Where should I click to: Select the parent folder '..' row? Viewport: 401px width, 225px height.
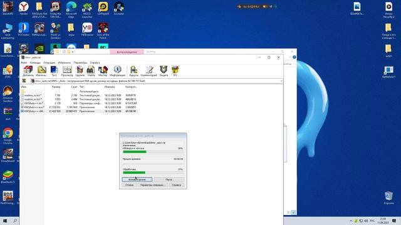tap(80, 91)
